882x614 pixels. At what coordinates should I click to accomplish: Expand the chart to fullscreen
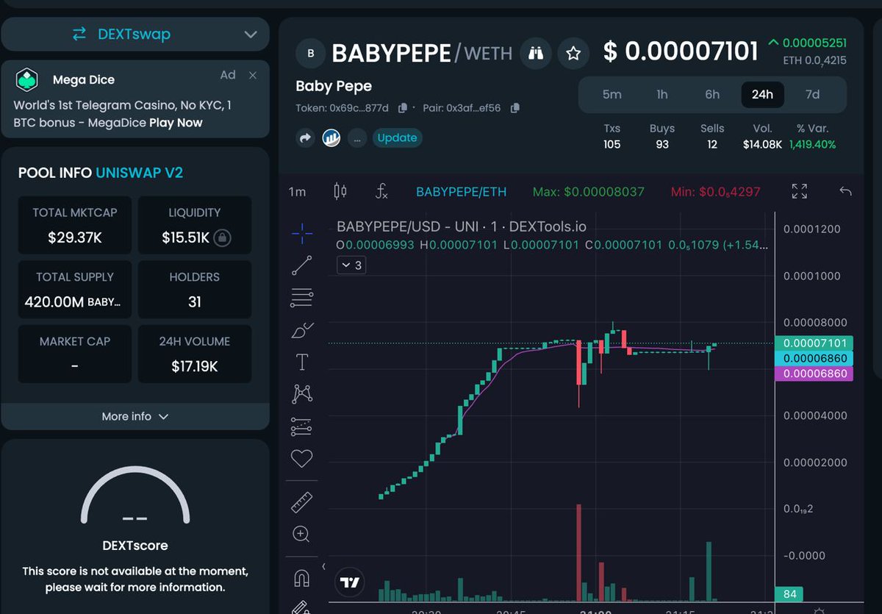[799, 191]
